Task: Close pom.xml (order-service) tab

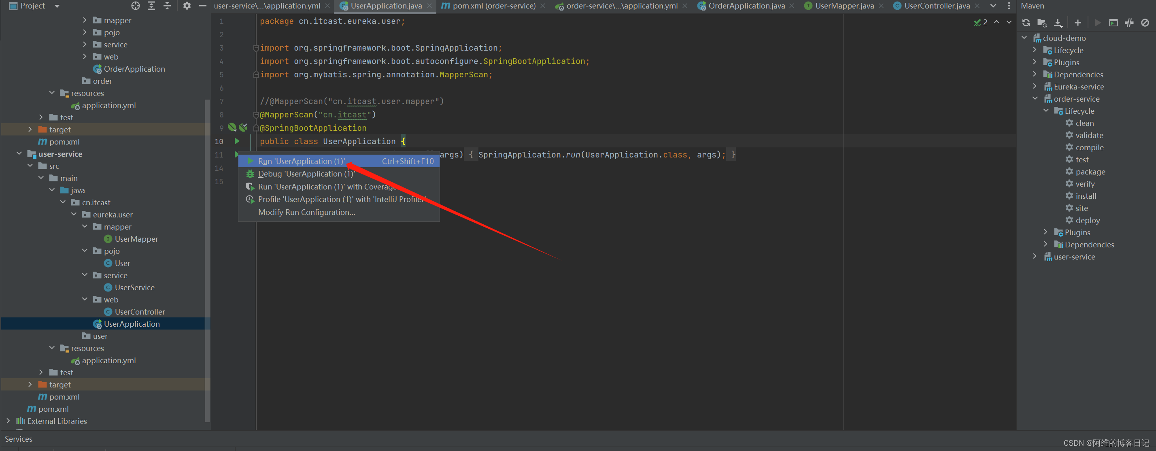Action: (543, 6)
